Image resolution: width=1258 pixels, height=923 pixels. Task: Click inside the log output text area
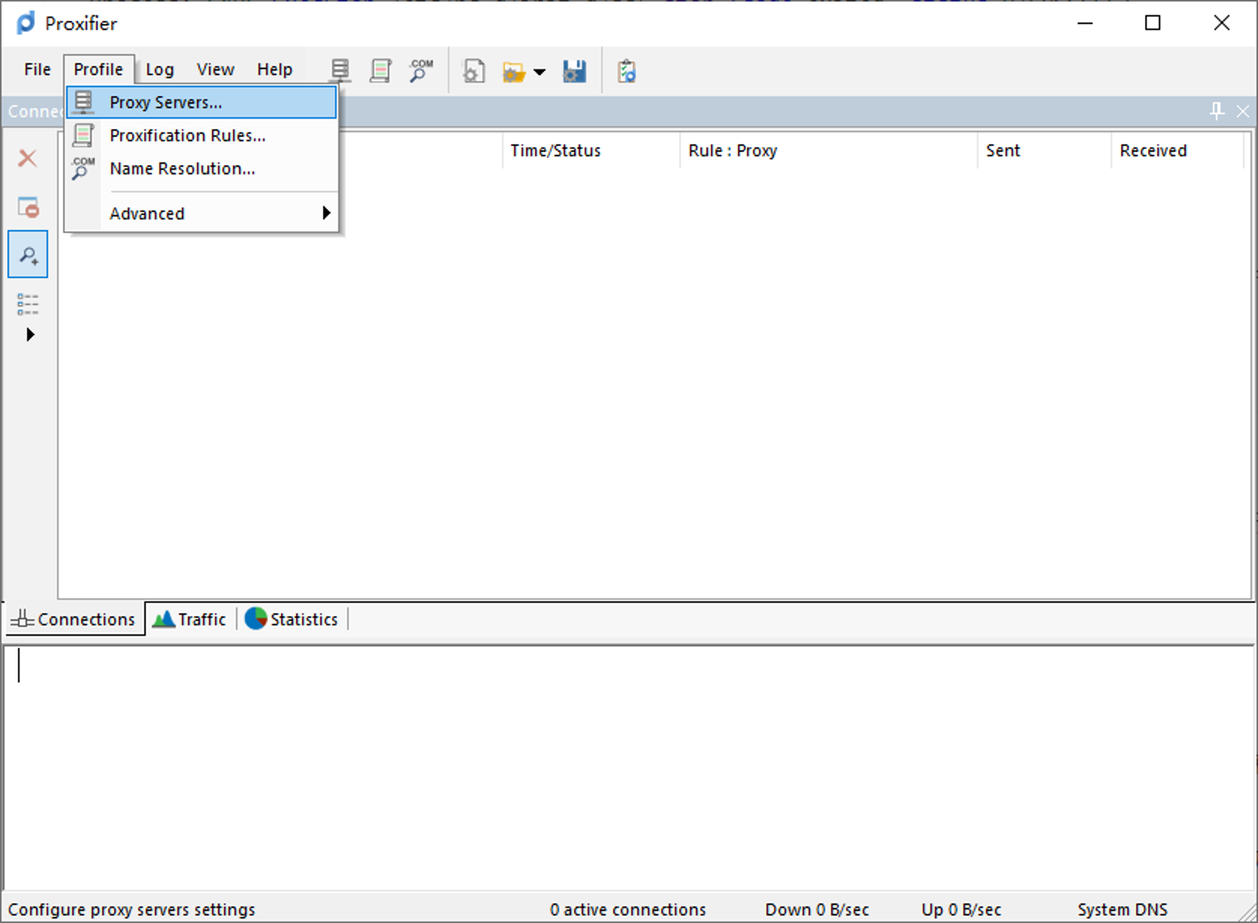pyautogui.click(x=629, y=768)
